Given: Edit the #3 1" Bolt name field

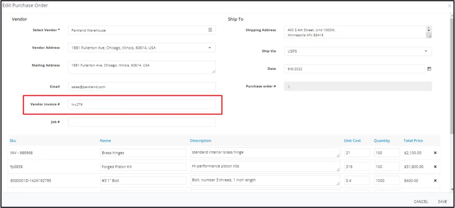Looking at the screenshot, I should point(144,180).
